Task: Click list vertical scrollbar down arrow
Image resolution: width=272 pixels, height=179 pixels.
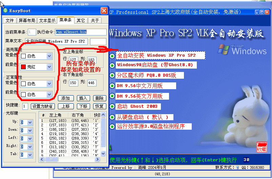Action: pyautogui.click(x=103, y=153)
